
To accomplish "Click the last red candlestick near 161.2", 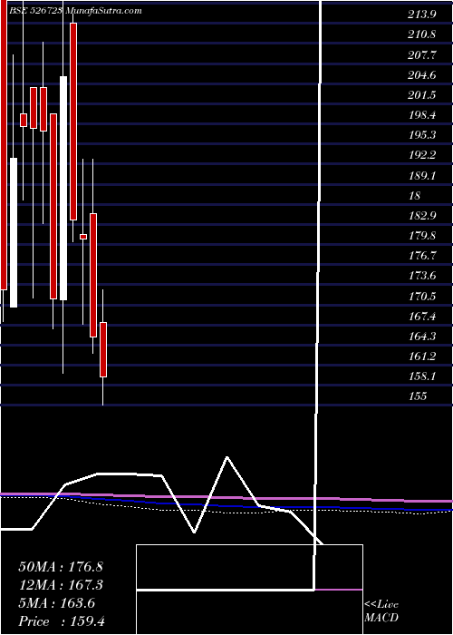I will (103, 349).
